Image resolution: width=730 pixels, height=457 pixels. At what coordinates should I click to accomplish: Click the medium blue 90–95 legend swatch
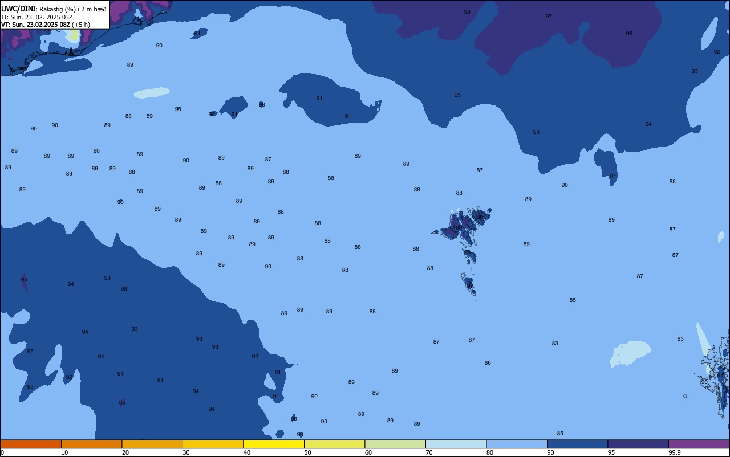(x=577, y=444)
